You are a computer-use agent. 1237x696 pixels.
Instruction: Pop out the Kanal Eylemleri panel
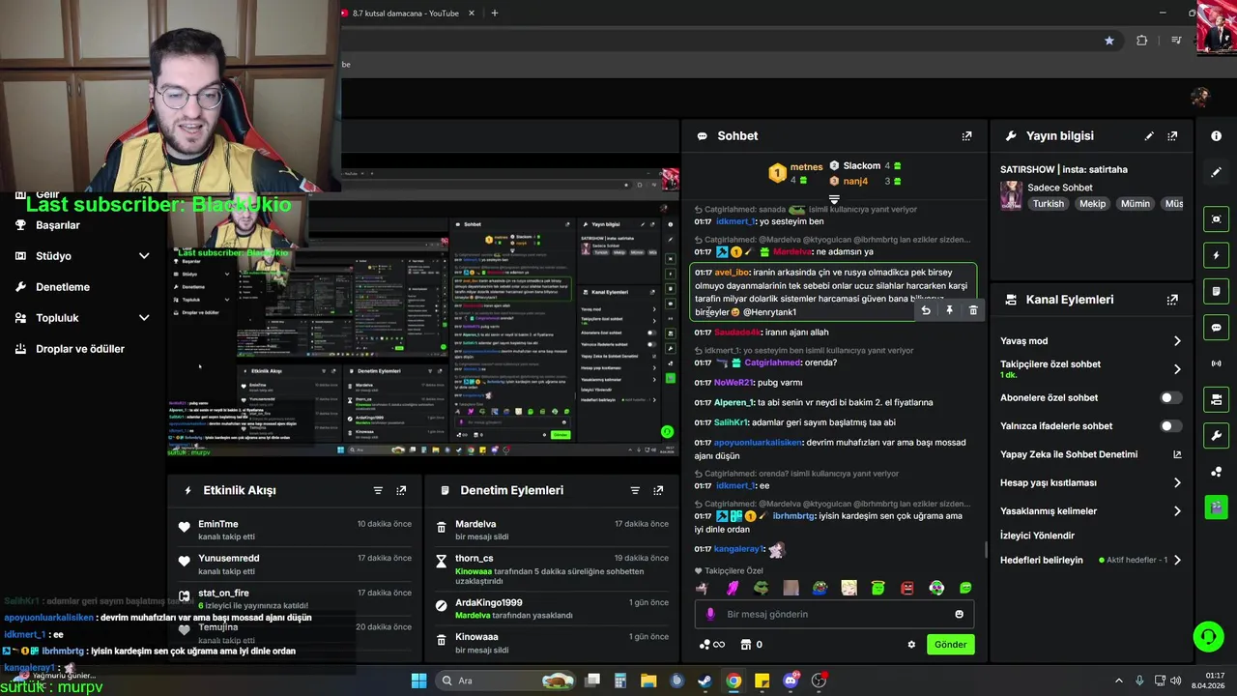tap(1172, 300)
